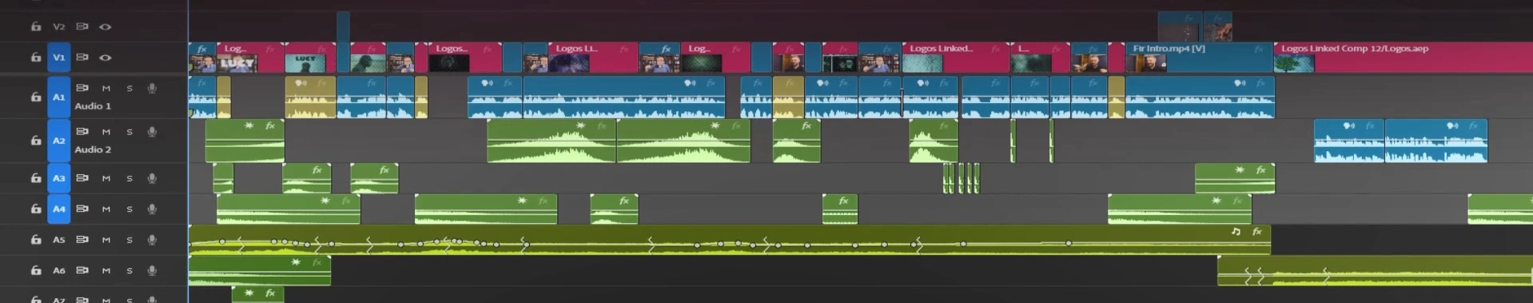Image resolution: width=1533 pixels, height=303 pixels.
Task: Target audio track A1
Action: pyautogui.click(x=58, y=97)
